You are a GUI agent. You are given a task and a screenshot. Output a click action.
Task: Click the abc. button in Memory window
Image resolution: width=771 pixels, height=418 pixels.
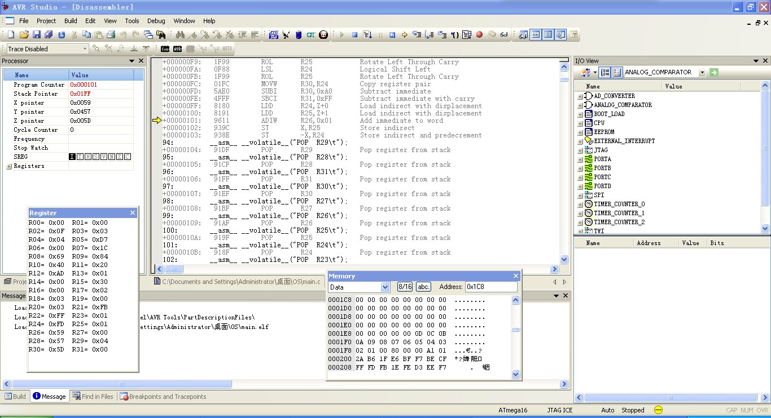423,287
